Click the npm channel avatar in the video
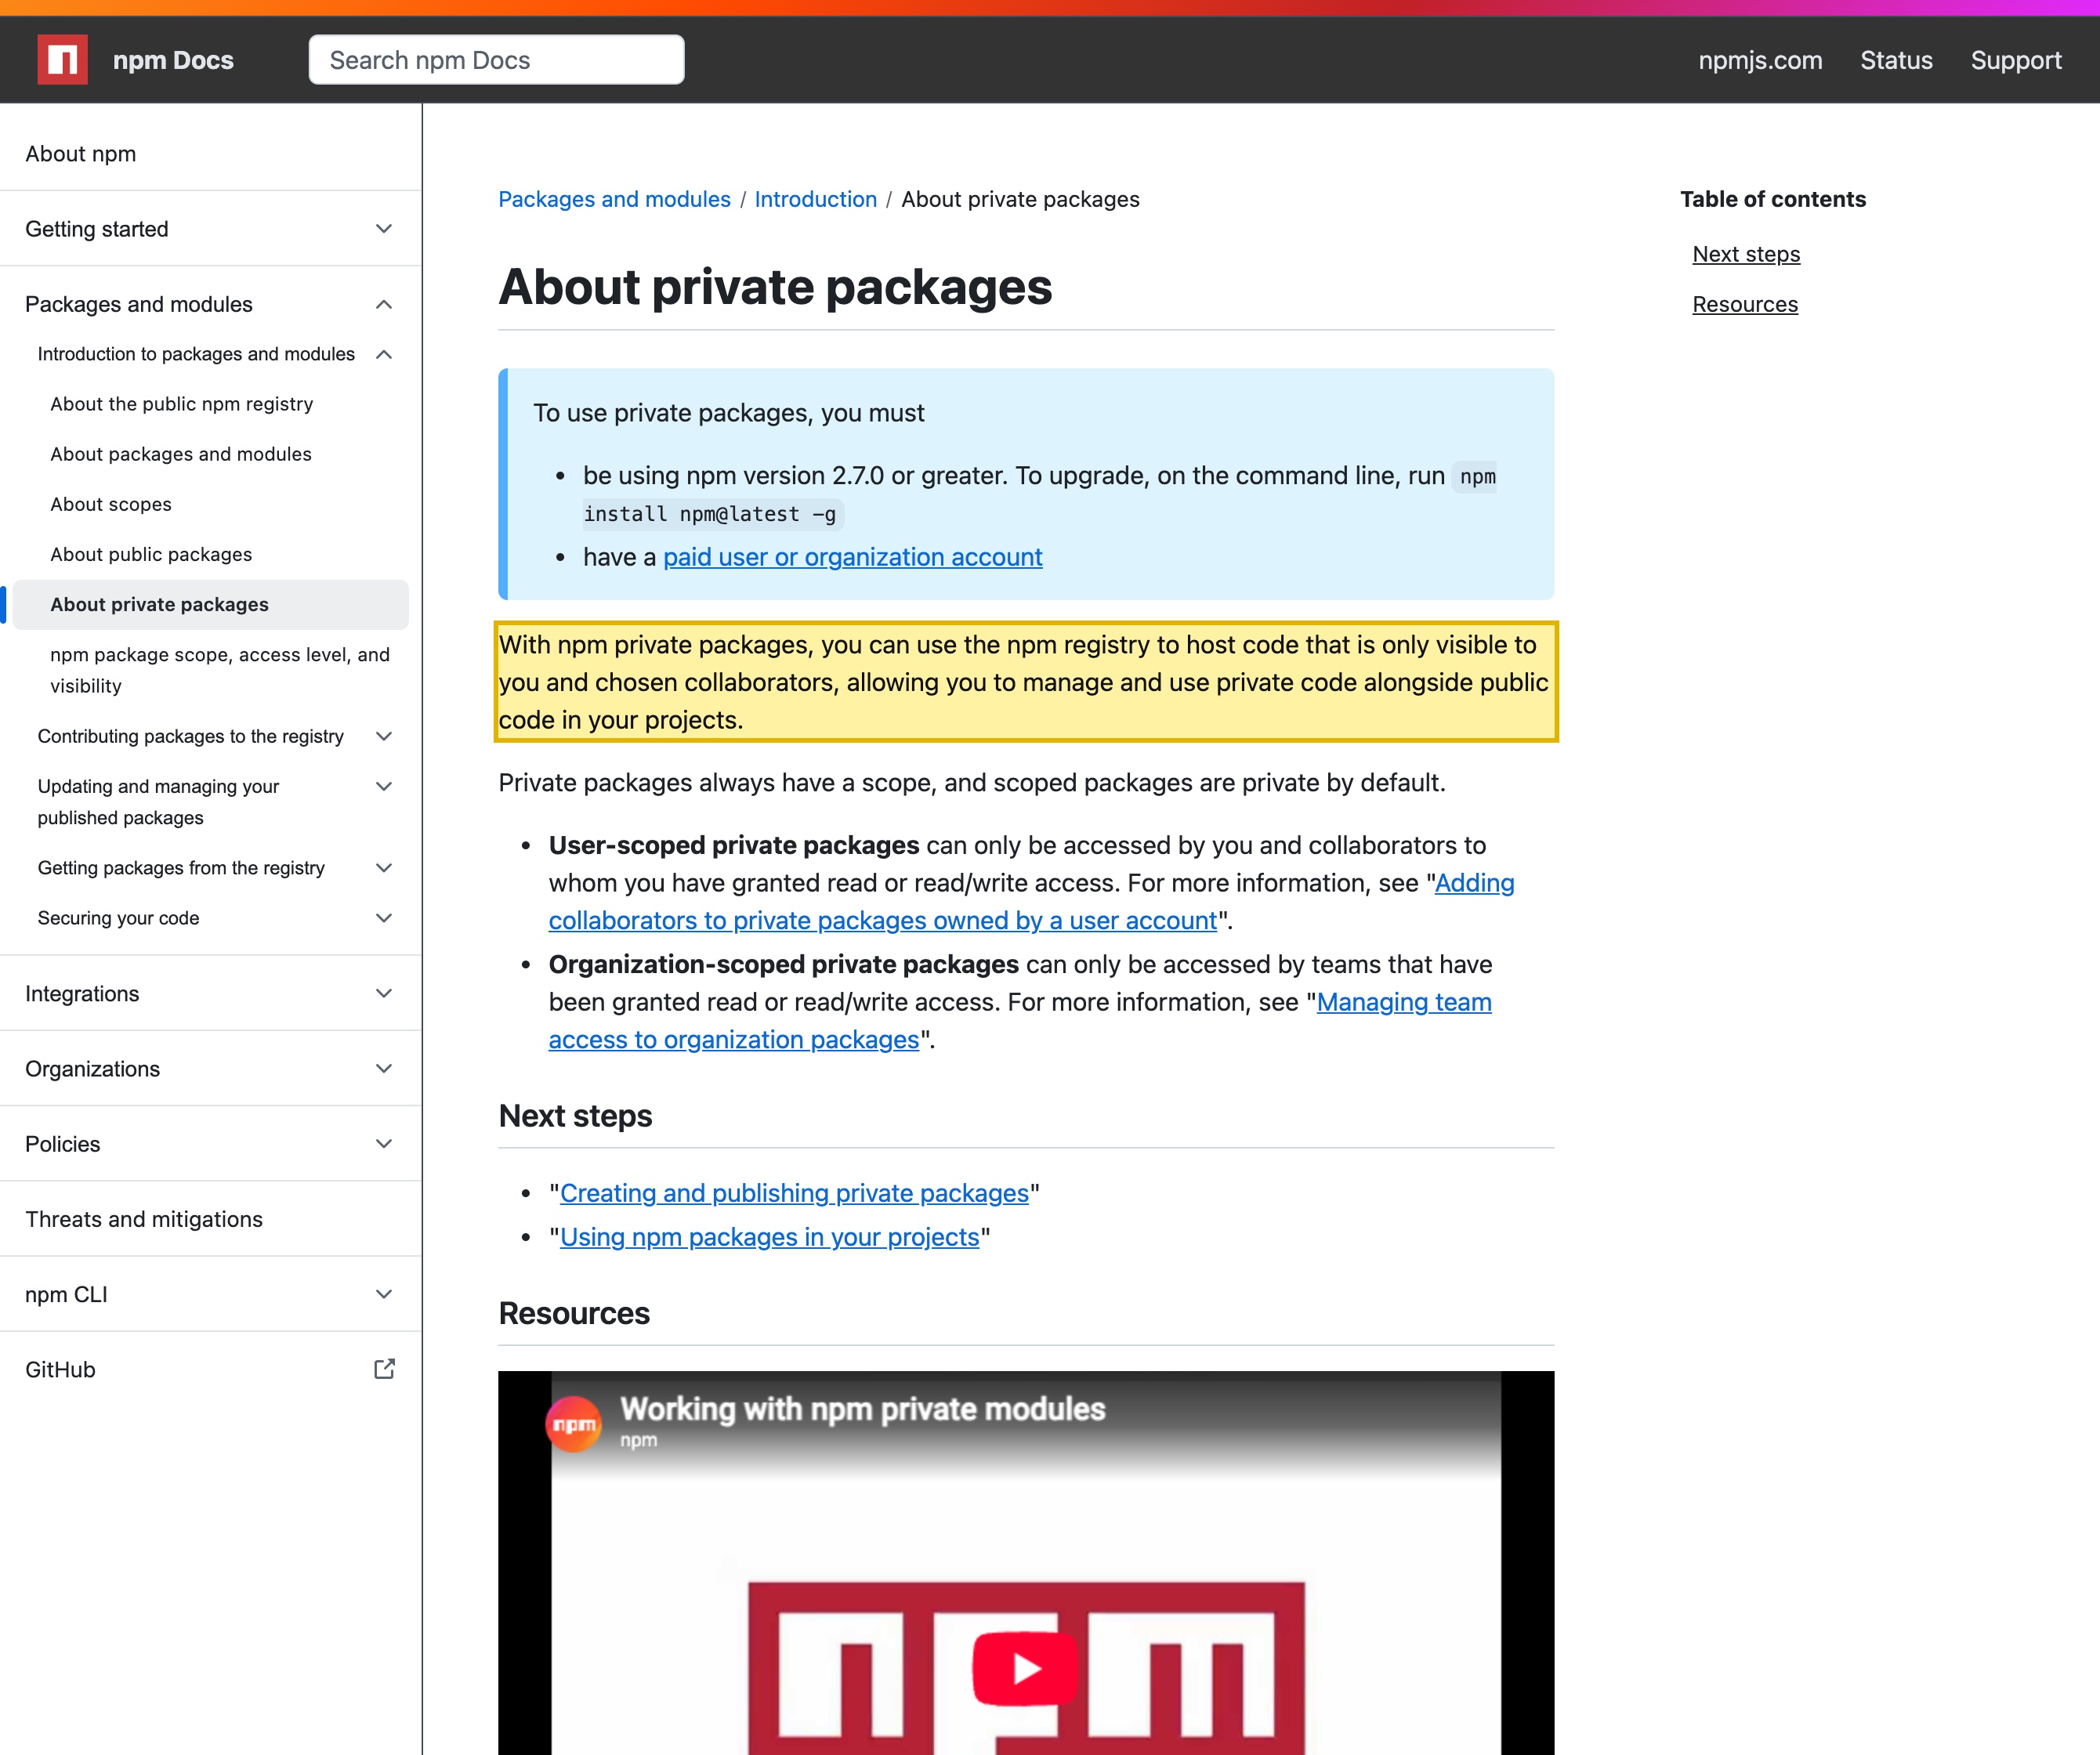2100x1755 pixels. point(573,1423)
